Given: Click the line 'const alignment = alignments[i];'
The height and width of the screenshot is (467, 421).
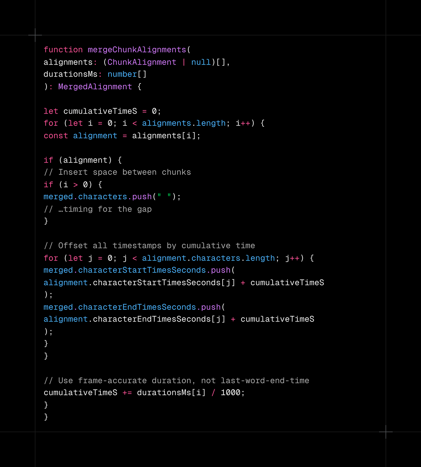Looking at the screenshot, I should click(x=122, y=136).
